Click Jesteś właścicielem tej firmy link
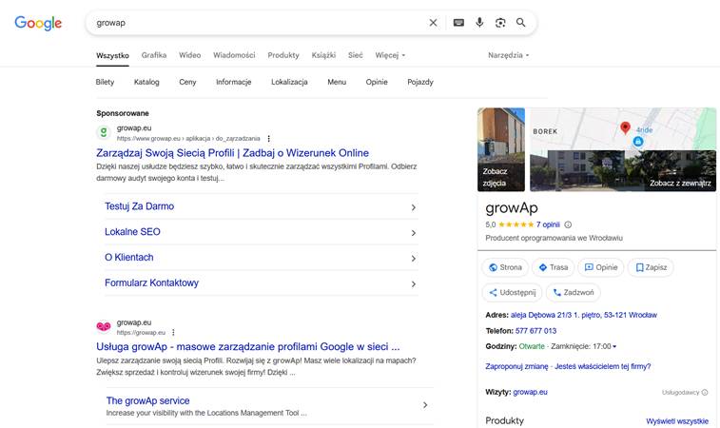This screenshot has width=720, height=428. [x=602, y=366]
